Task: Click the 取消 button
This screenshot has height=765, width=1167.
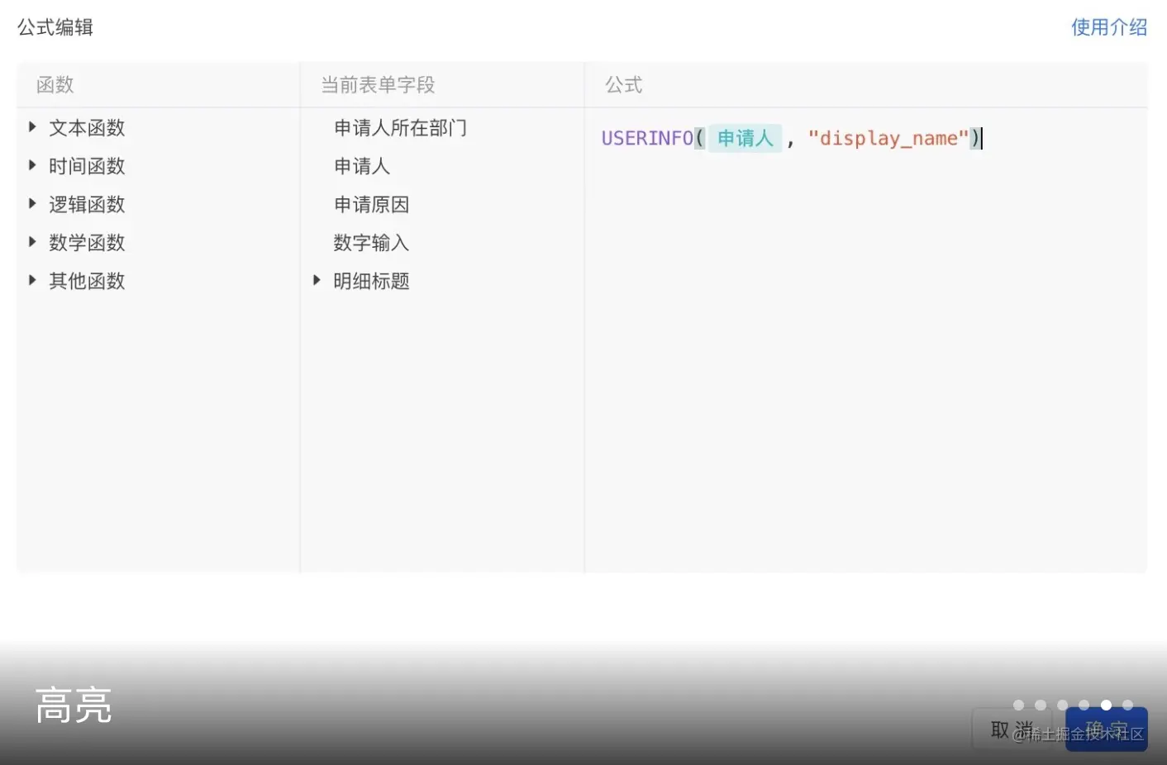Action: point(1012,729)
